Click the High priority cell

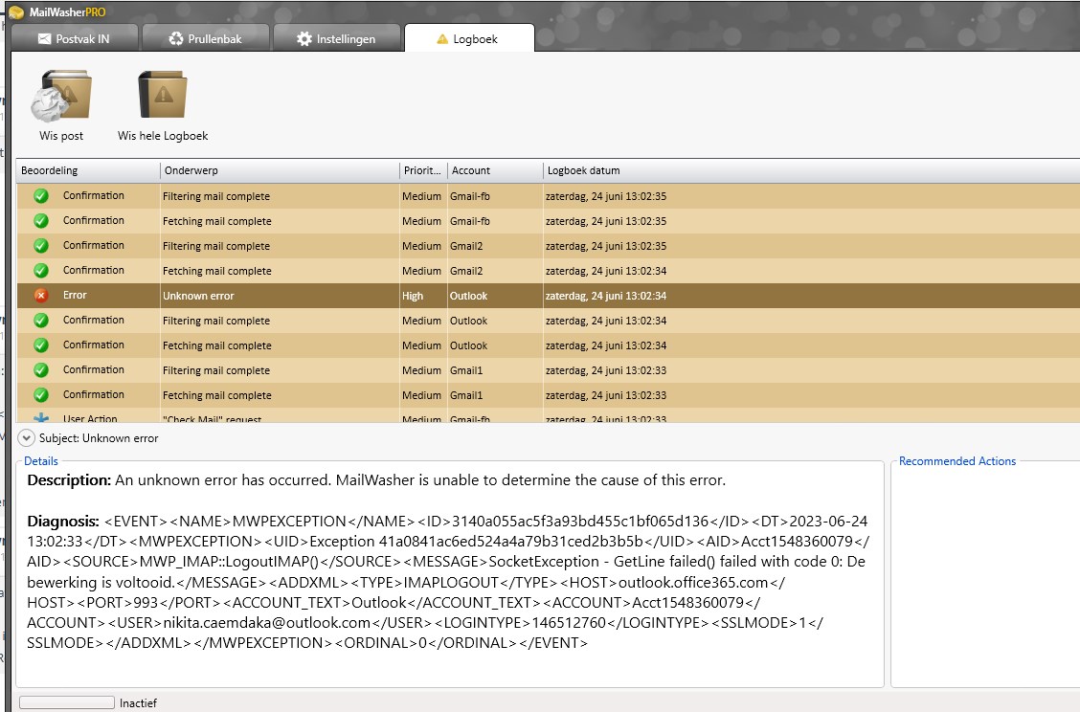click(423, 296)
